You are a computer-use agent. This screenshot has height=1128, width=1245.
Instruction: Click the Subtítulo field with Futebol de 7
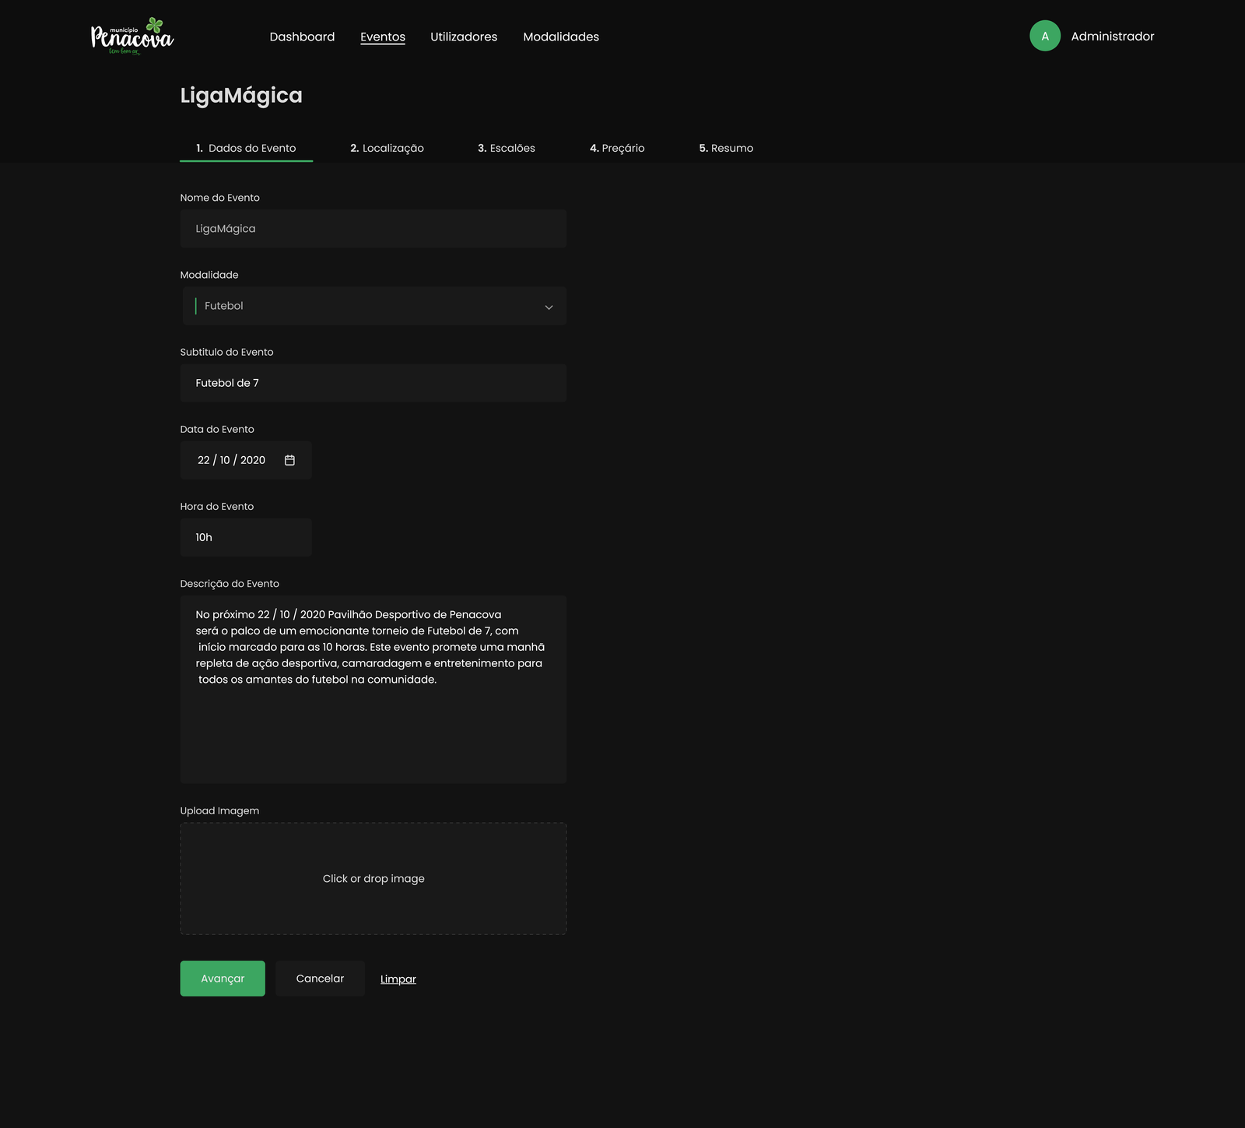coord(373,383)
